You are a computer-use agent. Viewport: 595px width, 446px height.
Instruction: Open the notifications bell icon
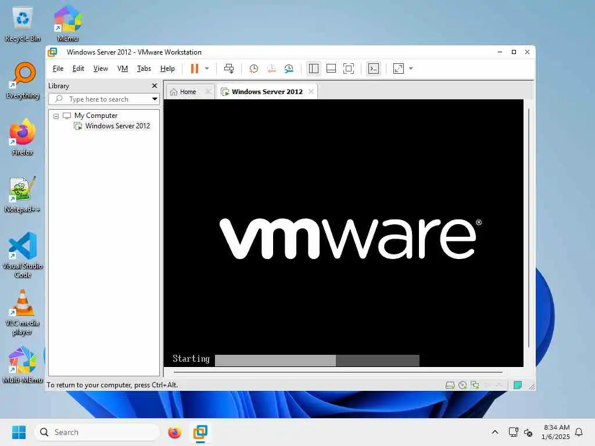[x=579, y=432]
